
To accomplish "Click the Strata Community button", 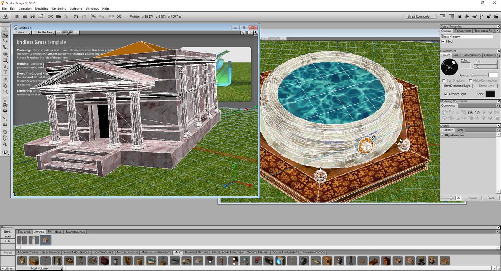I will [421, 16].
